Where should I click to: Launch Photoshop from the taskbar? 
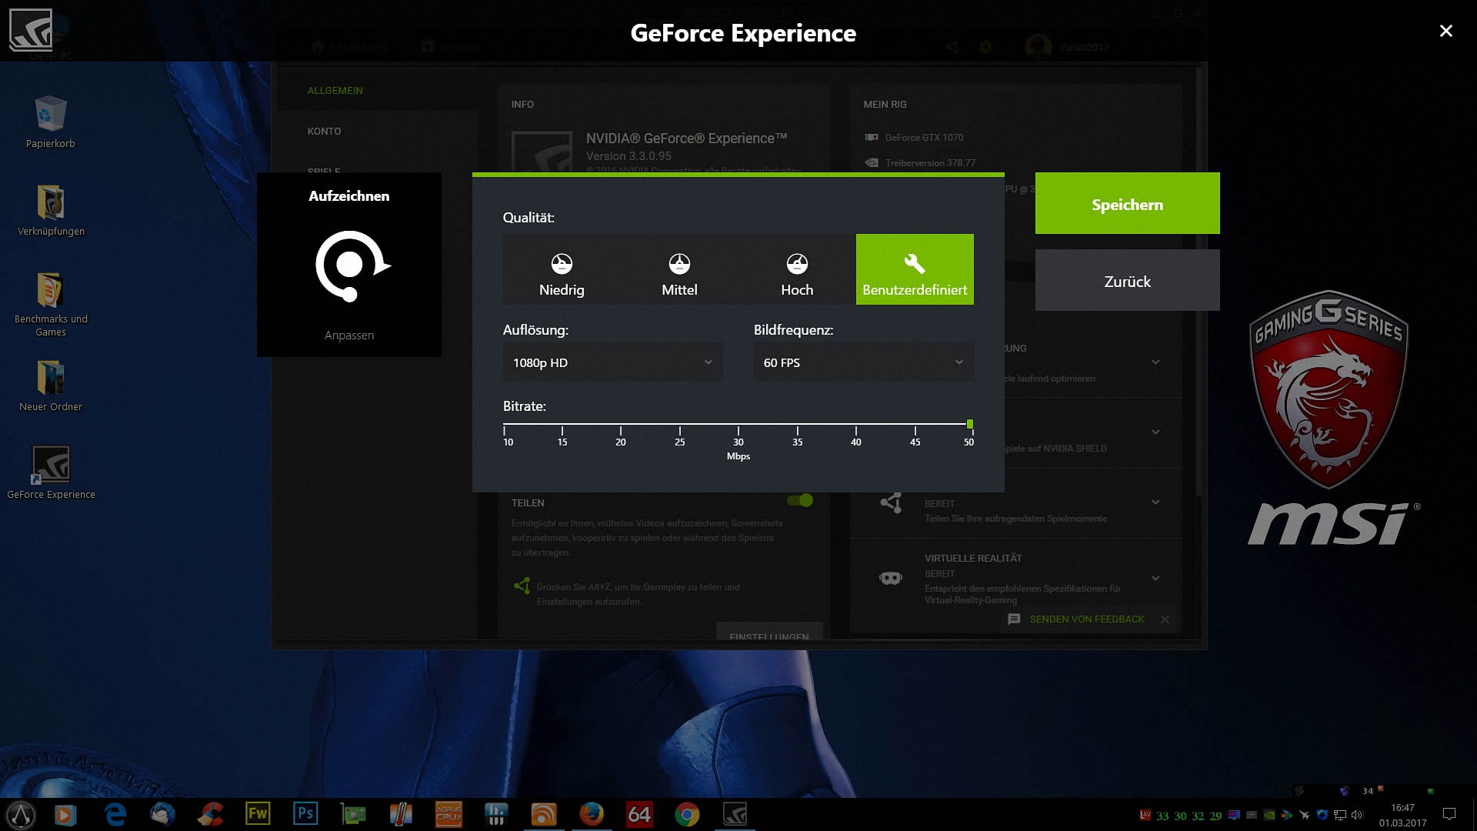point(305,814)
